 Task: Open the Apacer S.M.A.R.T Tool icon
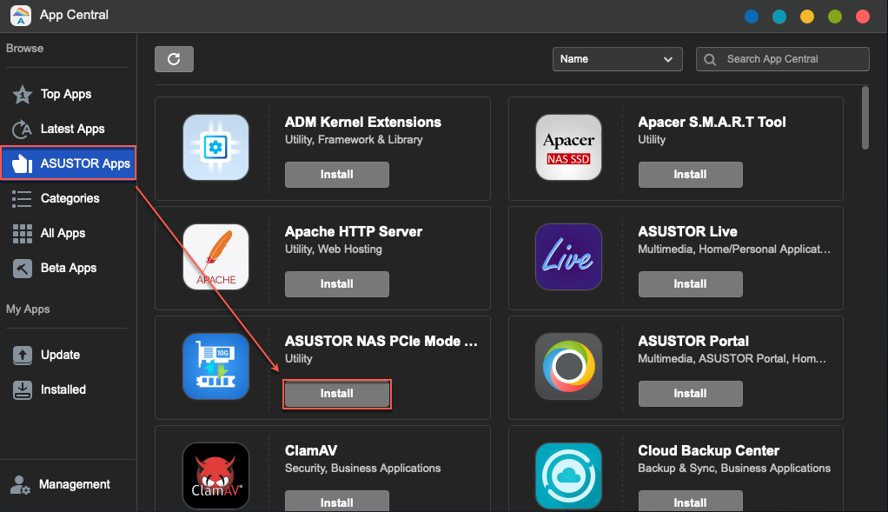click(568, 147)
